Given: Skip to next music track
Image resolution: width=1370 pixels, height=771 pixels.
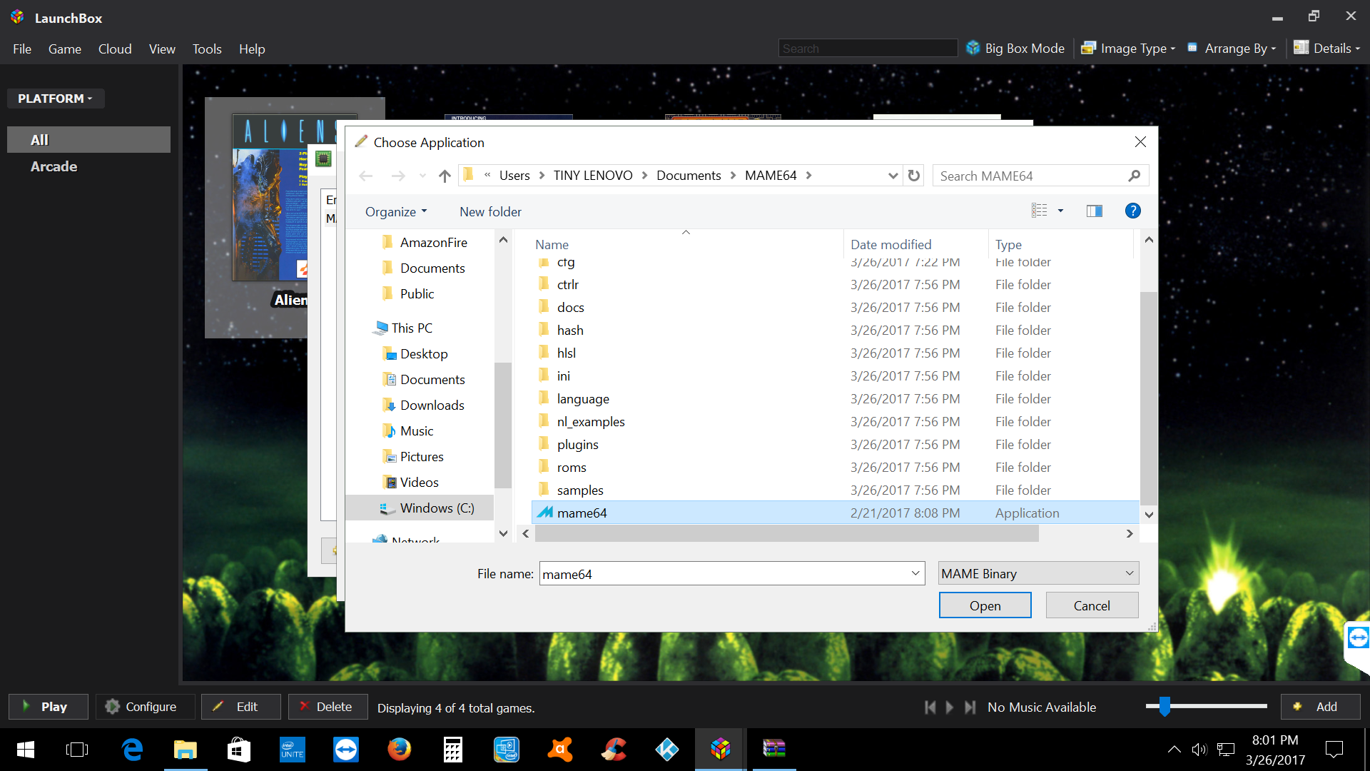Looking at the screenshot, I should tap(970, 707).
